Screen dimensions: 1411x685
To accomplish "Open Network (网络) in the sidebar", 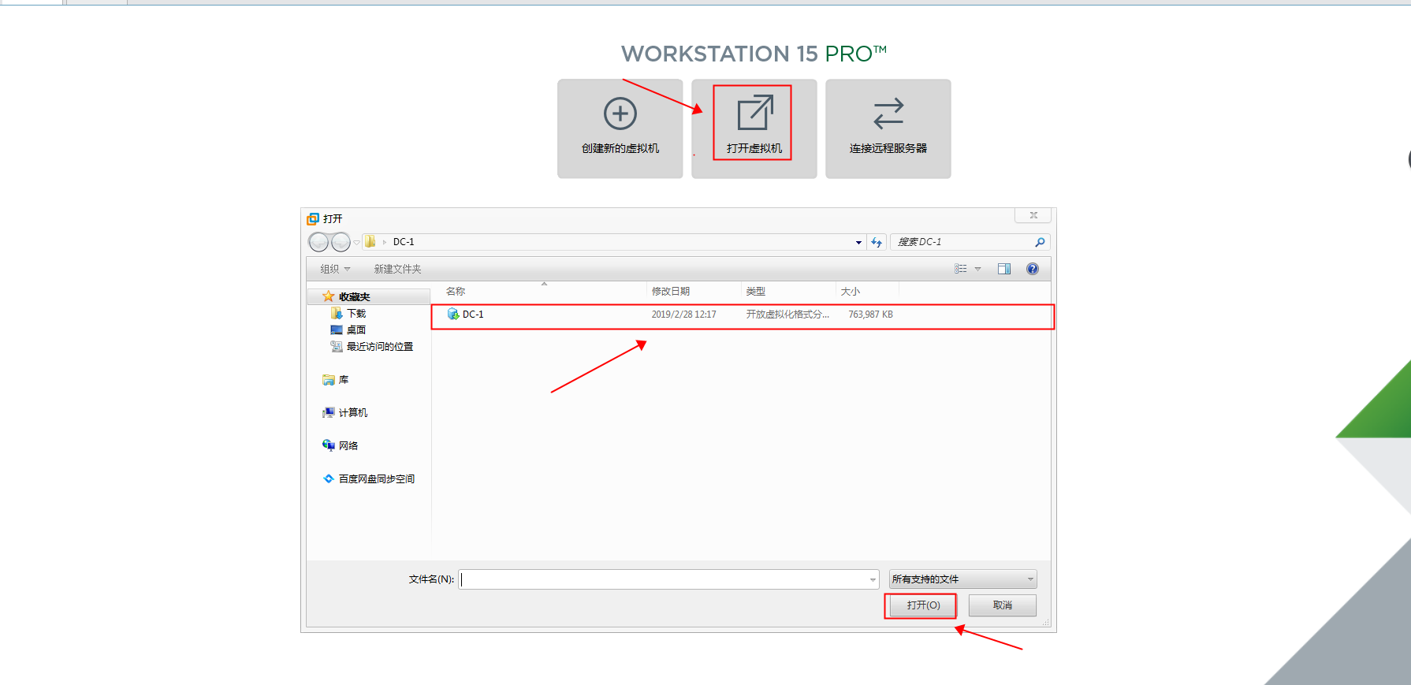I will pyautogui.click(x=341, y=446).
